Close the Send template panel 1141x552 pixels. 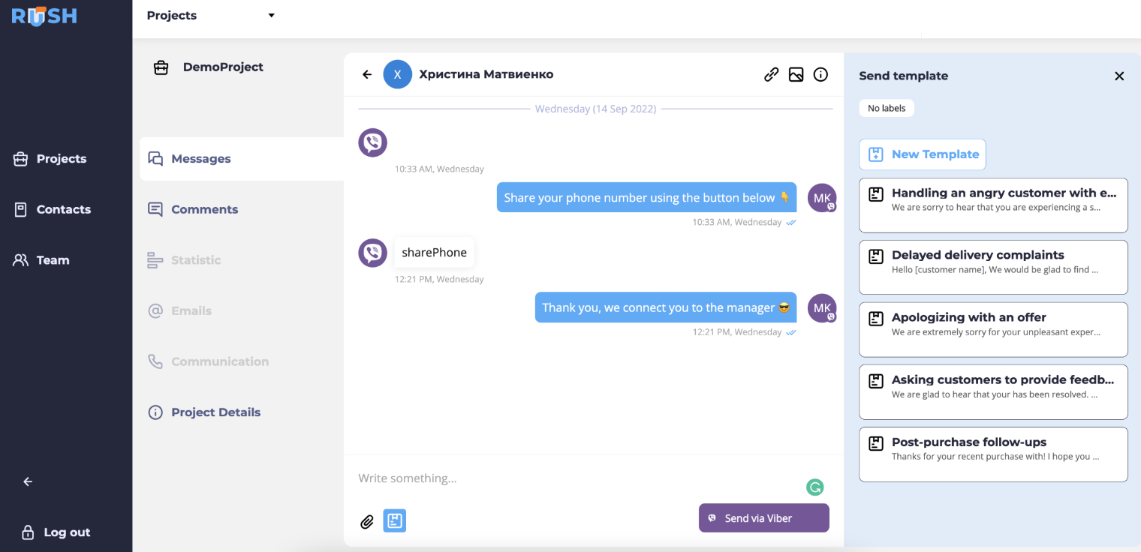[1119, 76]
